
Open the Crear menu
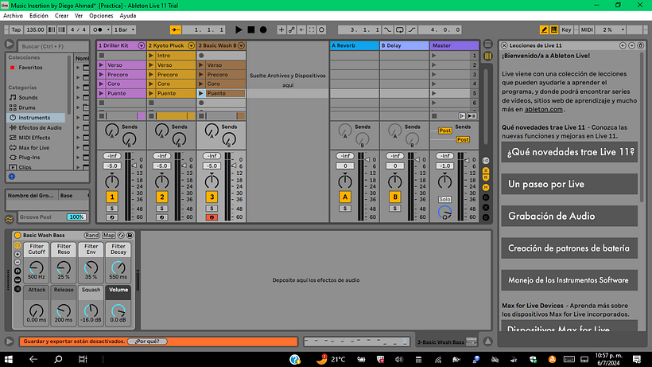61,15
